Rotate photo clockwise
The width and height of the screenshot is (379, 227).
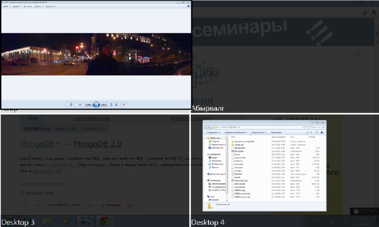click(x=117, y=104)
